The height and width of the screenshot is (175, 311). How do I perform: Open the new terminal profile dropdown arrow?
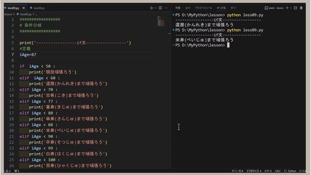[291, 8]
